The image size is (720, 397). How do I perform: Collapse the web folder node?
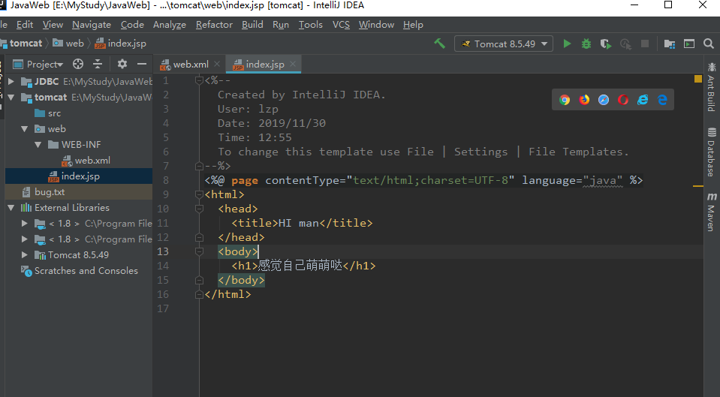25,129
